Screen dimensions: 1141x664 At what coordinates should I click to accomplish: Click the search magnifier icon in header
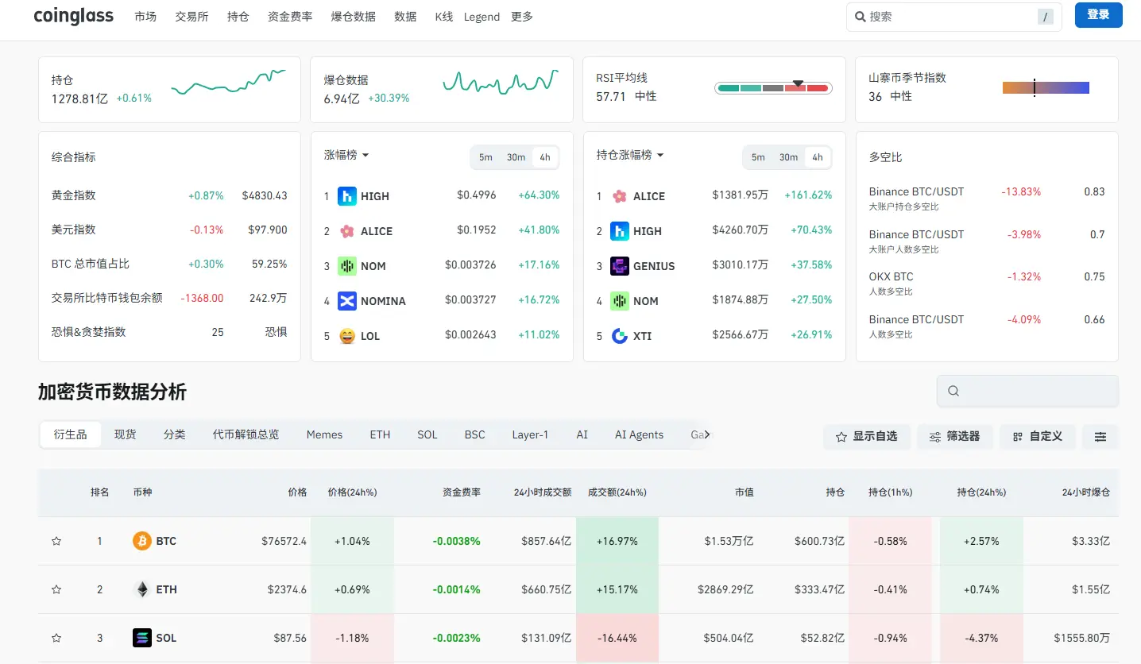860,16
